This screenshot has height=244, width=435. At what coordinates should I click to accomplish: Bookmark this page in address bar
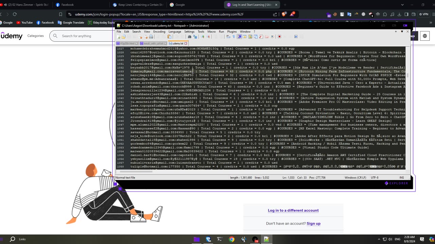[x=60, y=14]
